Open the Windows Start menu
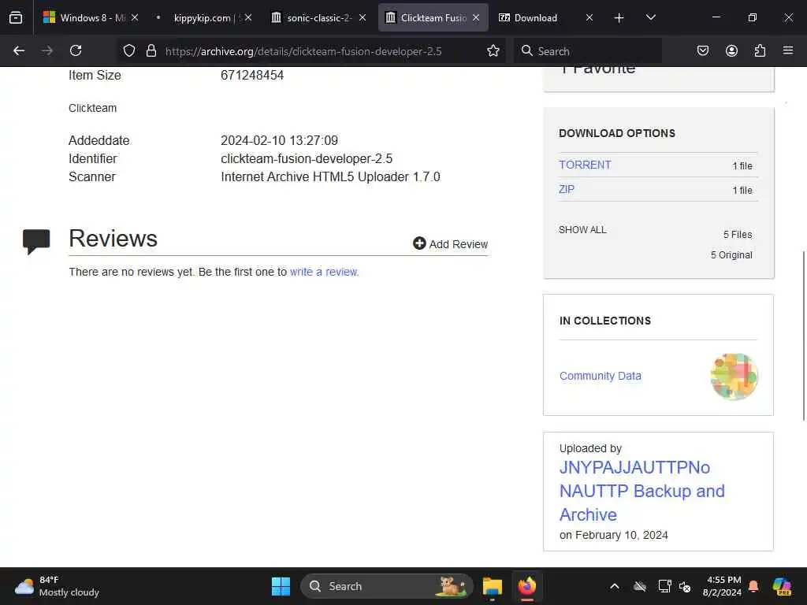Image resolution: width=807 pixels, height=605 pixels. pyautogui.click(x=281, y=586)
